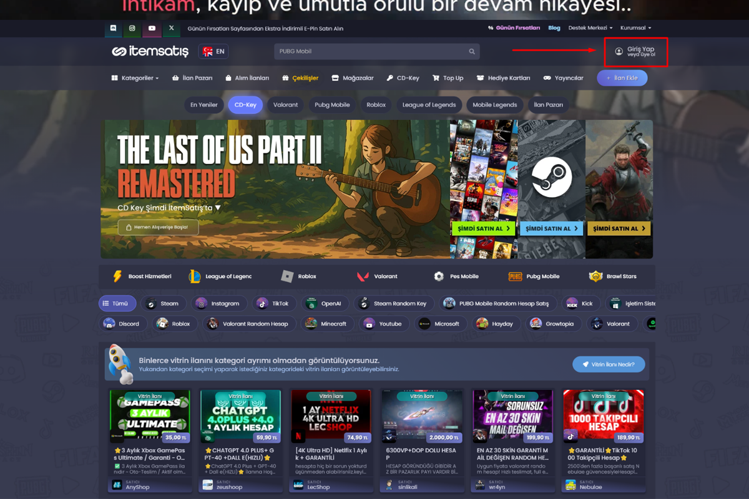749x499 pixels.
Task: Open the Instagram social icon in top bar
Action: [132, 28]
